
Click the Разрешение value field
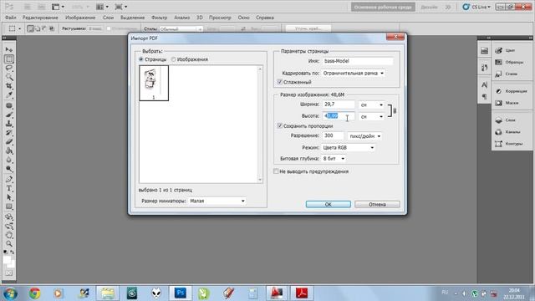click(333, 135)
